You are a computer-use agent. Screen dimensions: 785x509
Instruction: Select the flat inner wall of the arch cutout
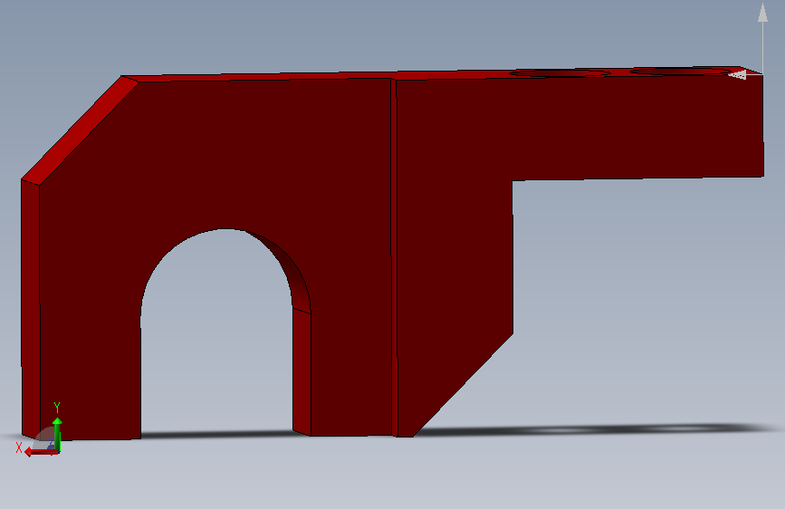click(302, 371)
